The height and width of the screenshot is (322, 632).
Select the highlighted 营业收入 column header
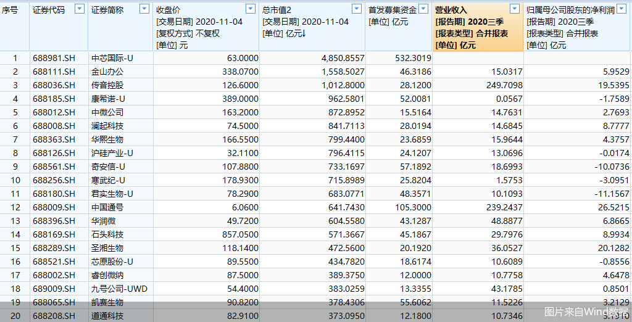tap(478, 27)
